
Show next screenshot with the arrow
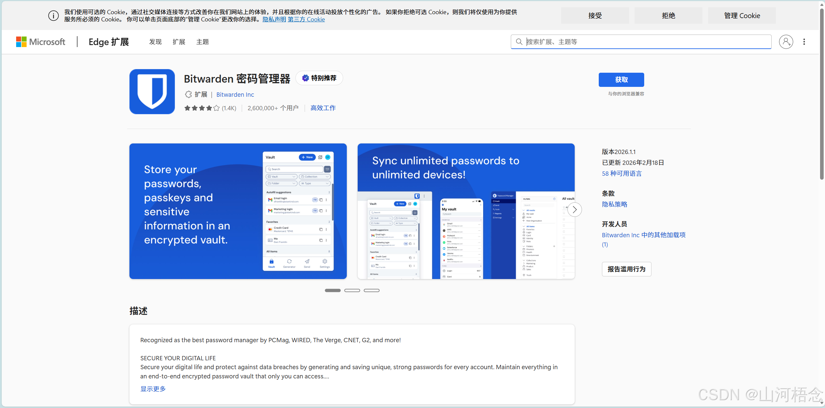(575, 210)
